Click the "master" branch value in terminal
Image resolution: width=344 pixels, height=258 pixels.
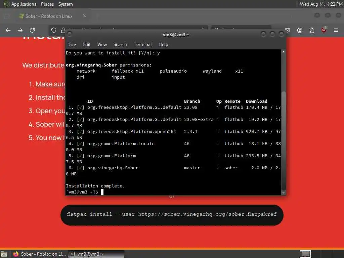pyautogui.click(x=192, y=168)
